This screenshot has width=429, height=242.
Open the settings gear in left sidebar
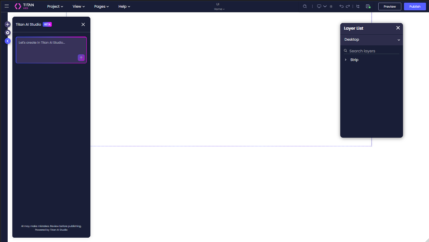click(x=8, y=33)
